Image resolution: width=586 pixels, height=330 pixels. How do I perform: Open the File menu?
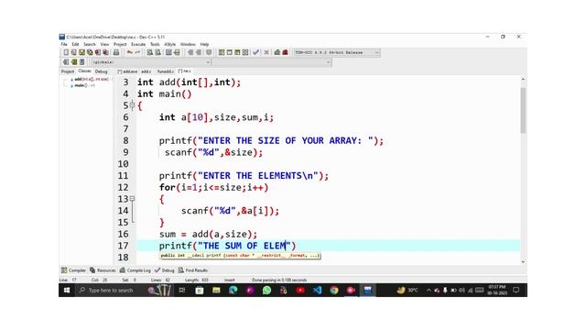64,44
